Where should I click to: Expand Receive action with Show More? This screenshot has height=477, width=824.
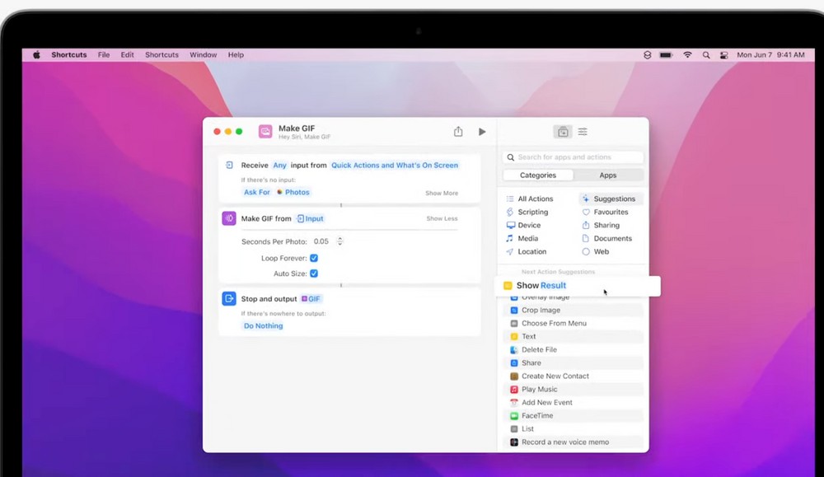(x=442, y=194)
